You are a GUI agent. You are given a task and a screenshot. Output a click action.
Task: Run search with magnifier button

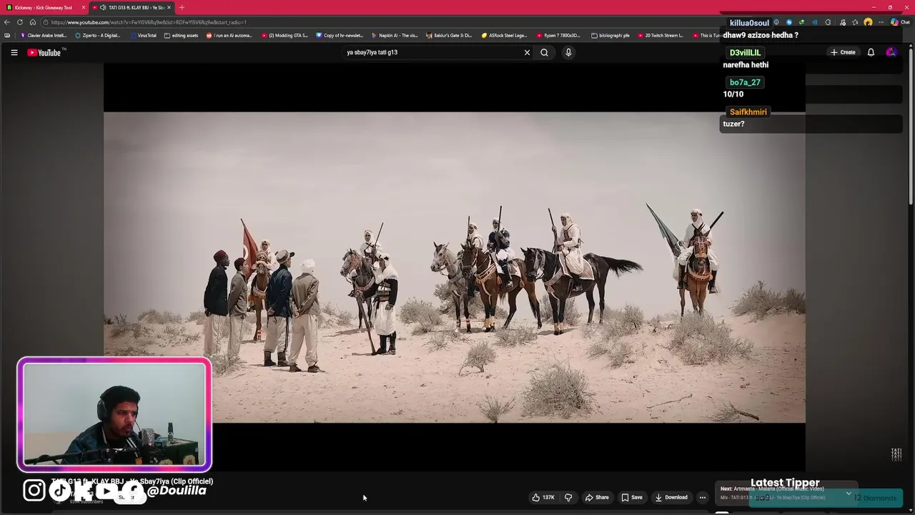(544, 52)
